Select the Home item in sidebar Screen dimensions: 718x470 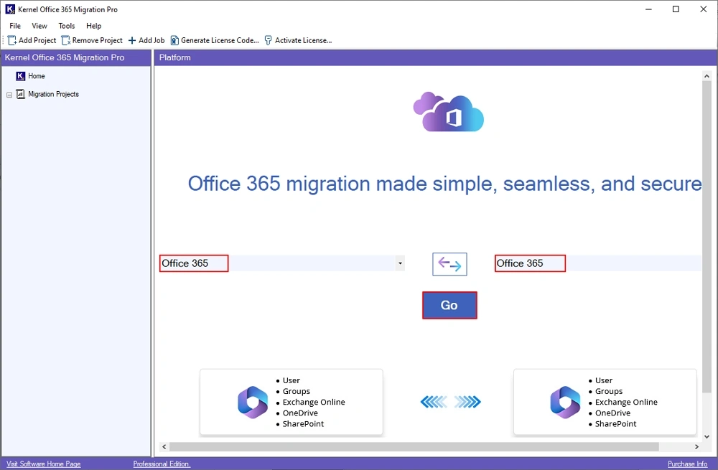[34, 75]
